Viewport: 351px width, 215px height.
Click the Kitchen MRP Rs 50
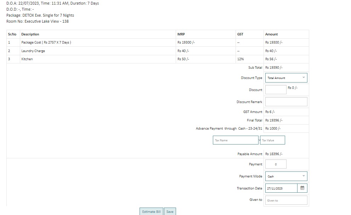(x=183, y=59)
